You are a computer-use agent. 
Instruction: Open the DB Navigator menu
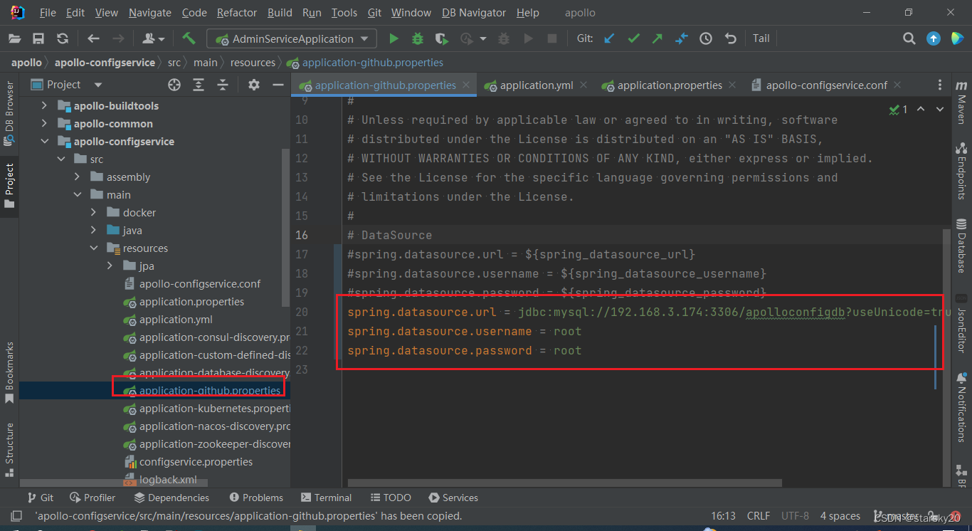pyautogui.click(x=474, y=12)
